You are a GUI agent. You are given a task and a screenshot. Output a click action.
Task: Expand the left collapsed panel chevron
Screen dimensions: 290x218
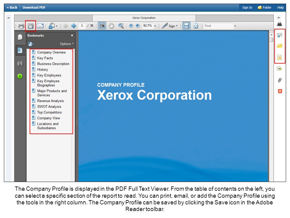point(8,18)
